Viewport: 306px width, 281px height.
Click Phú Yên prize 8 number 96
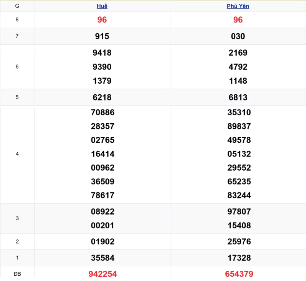tap(238, 20)
